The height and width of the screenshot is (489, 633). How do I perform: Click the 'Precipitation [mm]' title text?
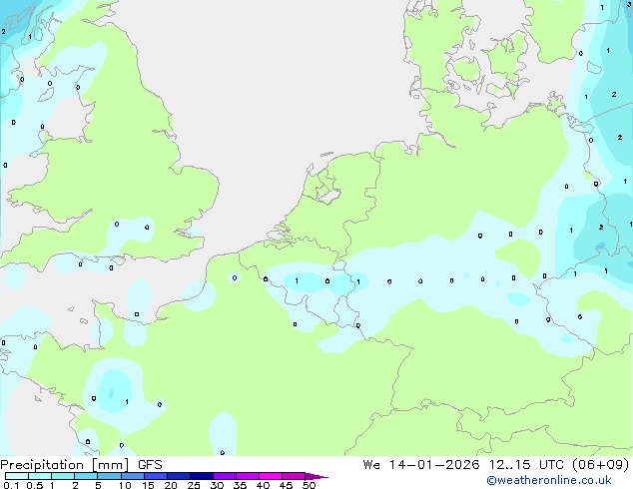click(65, 465)
